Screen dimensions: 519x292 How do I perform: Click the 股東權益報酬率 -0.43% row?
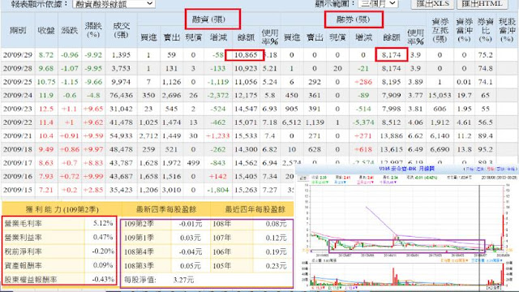point(59,279)
